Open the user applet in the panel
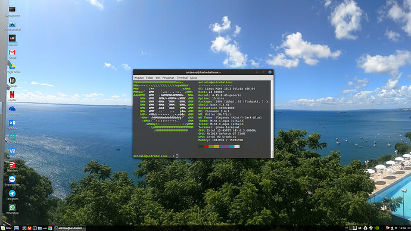Screen dimensions: 411x231 pyautogui.click(x=392, y=228)
